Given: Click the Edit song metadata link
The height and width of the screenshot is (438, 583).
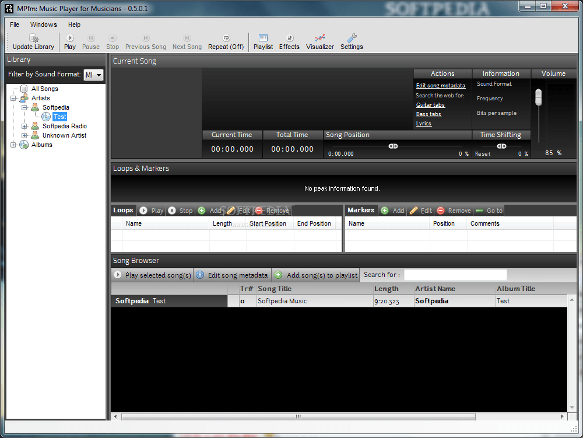Looking at the screenshot, I should (441, 86).
